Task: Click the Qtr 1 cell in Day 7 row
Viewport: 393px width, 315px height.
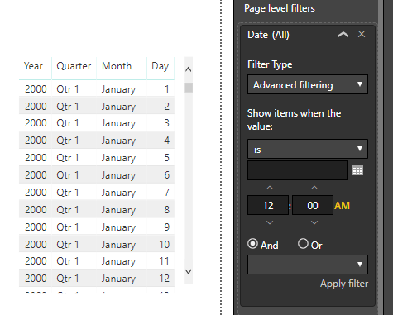Action: (68, 193)
